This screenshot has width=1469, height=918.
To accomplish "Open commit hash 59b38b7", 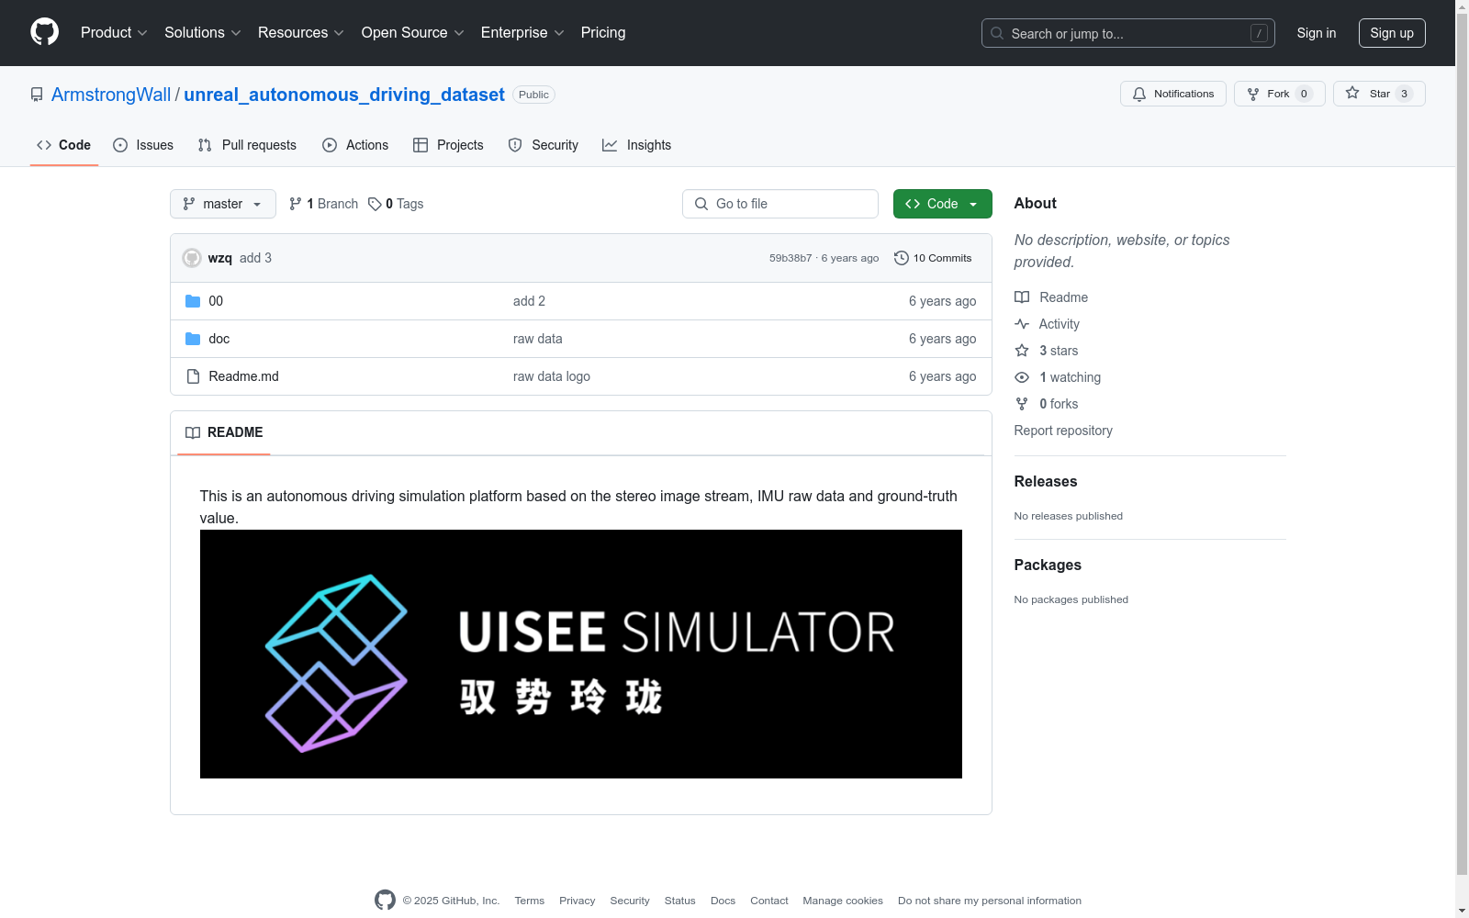I will pyautogui.click(x=791, y=258).
